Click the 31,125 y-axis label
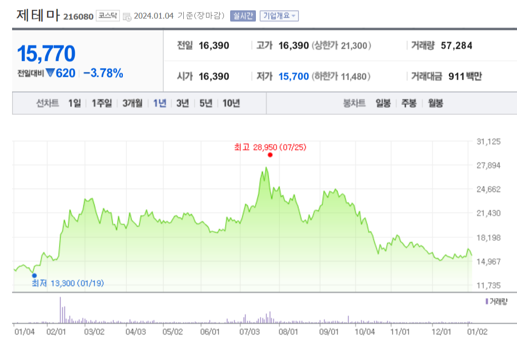This screenshot has width=517, height=351. pyautogui.click(x=488, y=141)
